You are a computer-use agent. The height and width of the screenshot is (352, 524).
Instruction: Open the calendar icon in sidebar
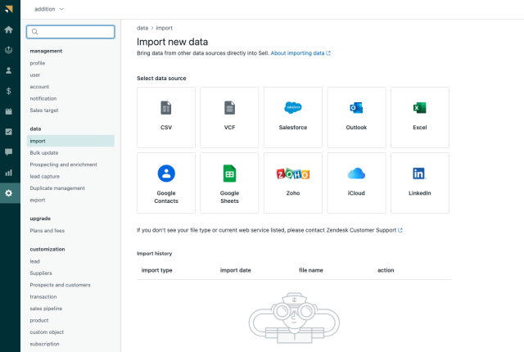click(9, 111)
